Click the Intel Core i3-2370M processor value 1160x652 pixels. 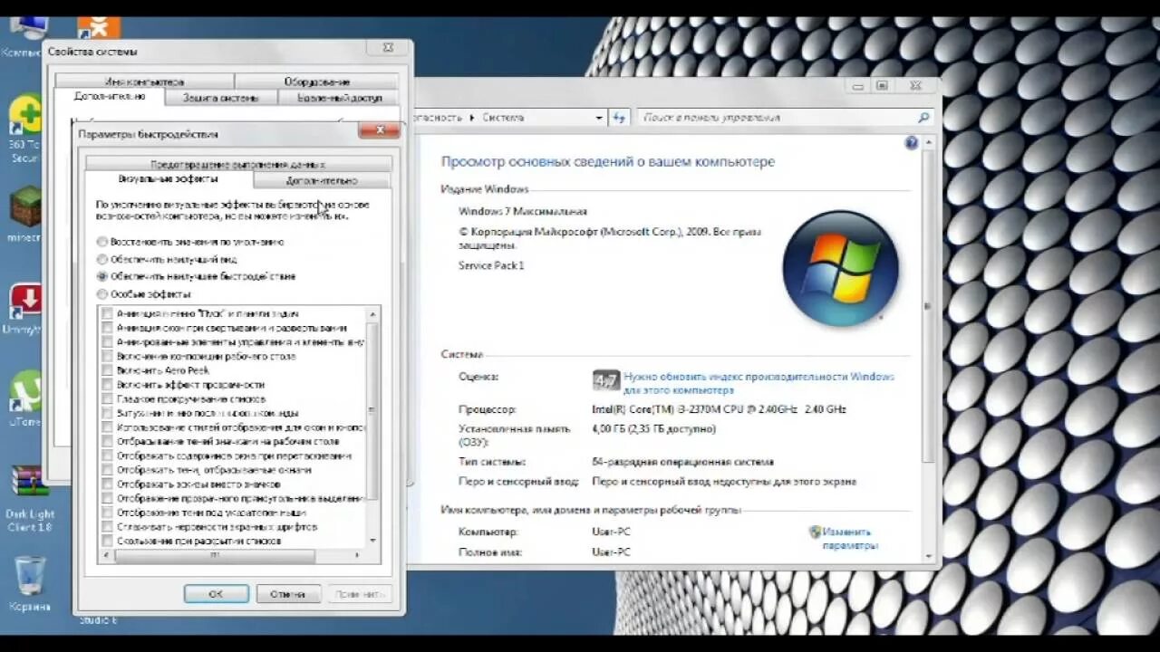click(x=719, y=409)
